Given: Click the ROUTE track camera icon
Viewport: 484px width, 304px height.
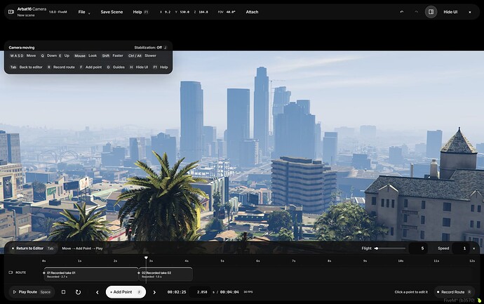Looking at the screenshot, I should point(11,272).
